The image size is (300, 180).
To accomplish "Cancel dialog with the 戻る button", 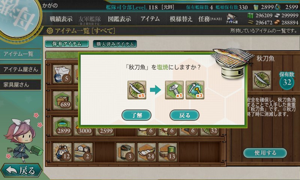I will tap(184, 115).
